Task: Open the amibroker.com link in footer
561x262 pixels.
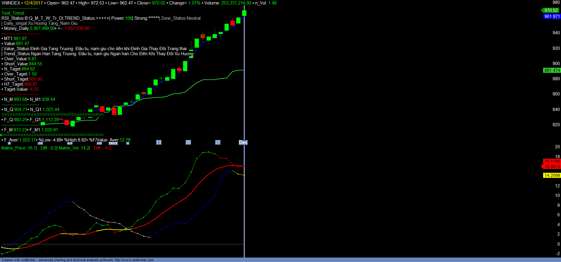Action: [134, 260]
